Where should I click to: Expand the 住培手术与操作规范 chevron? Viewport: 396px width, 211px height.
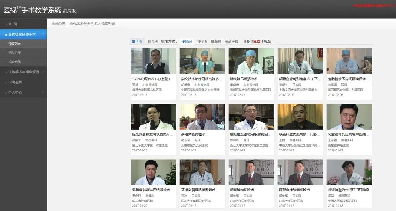tap(43, 72)
